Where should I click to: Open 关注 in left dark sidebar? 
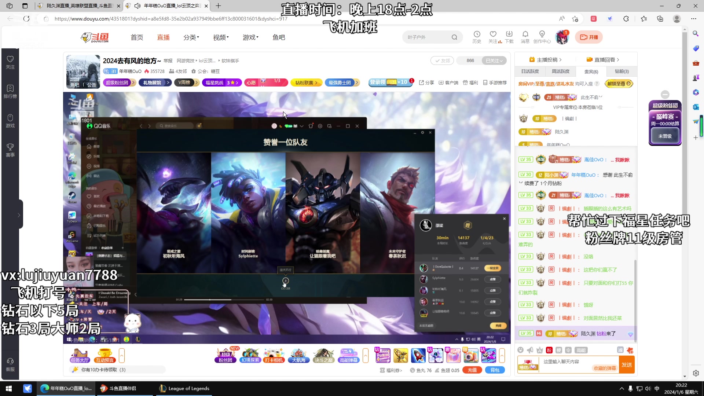click(x=10, y=62)
